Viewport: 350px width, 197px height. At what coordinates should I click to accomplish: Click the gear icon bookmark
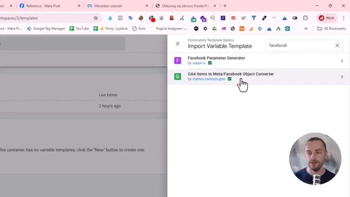coord(205,29)
